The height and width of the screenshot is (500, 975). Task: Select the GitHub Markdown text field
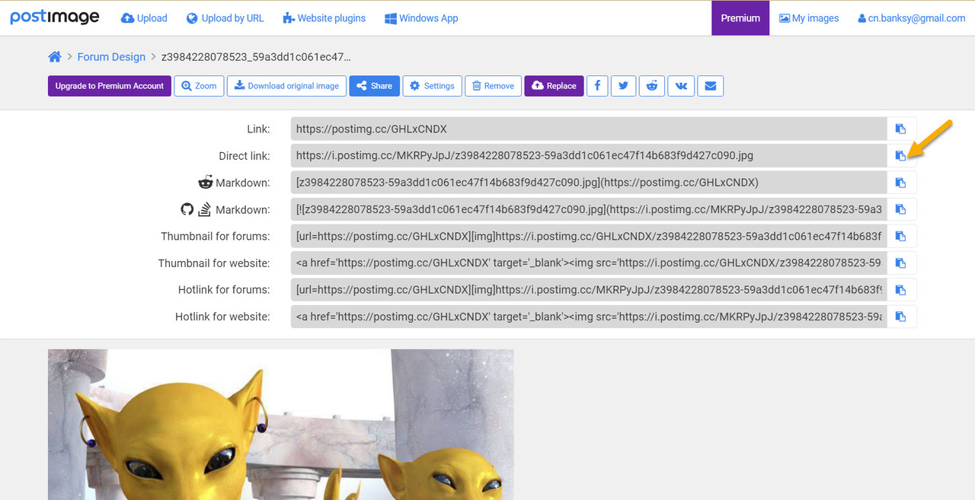click(x=589, y=209)
